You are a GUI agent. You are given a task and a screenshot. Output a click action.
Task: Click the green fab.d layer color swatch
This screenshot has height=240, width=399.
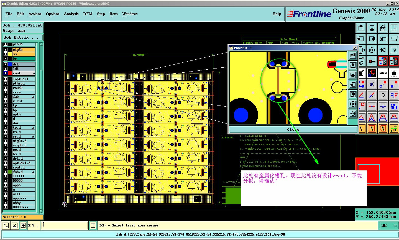pyautogui.click(x=10, y=172)
